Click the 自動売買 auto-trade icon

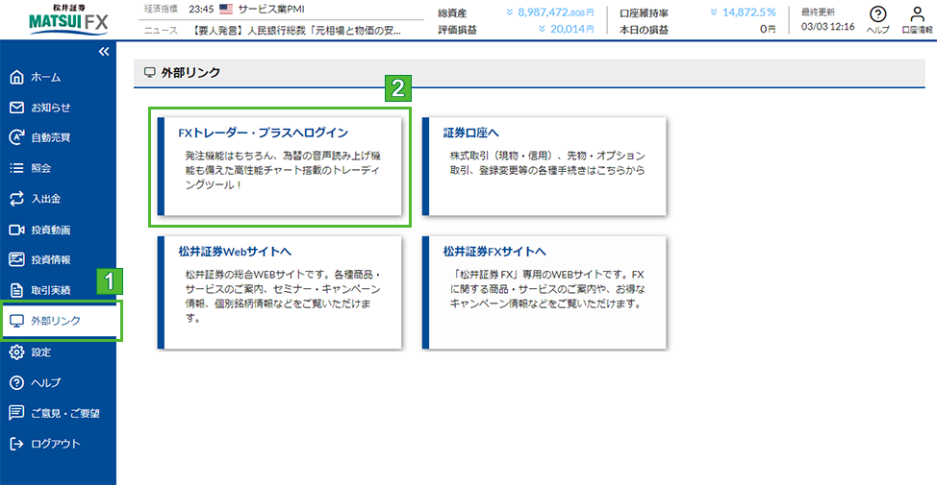16,137
